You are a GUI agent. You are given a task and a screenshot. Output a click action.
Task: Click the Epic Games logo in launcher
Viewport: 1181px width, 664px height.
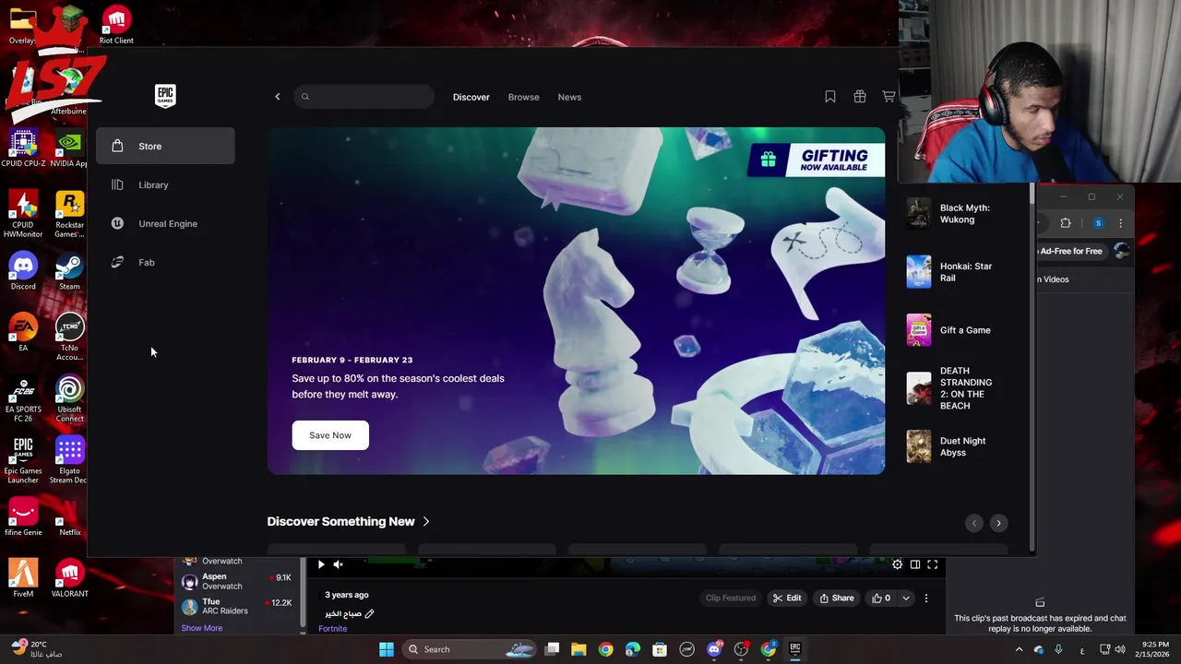click(x=165, y=96)
